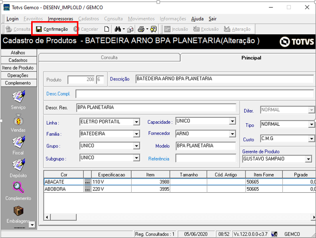Open the Sair menu
Image resolution: width=316 pixels, height=238 pixels.
click(213, 19)
